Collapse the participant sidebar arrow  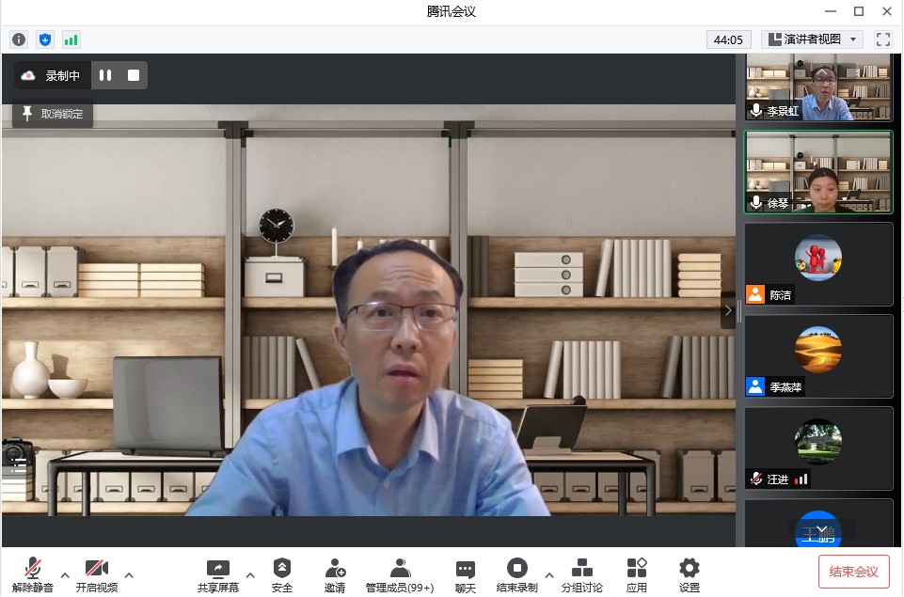[727, 310]
